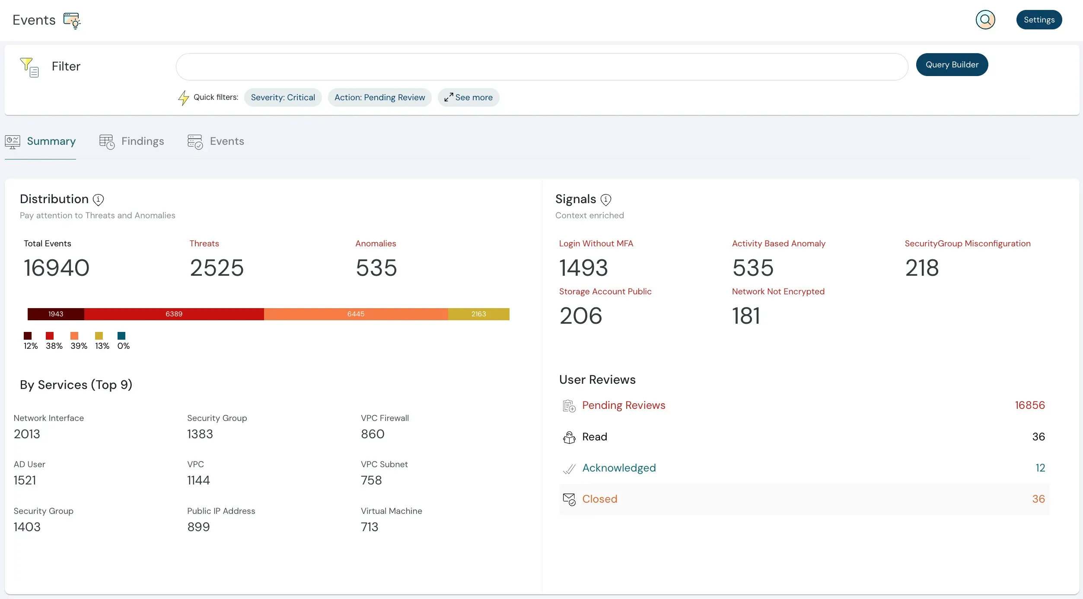This screenshot has width=1083, height=599.
Task: Click the quick filters lightning icon
Action: [184, 98]
